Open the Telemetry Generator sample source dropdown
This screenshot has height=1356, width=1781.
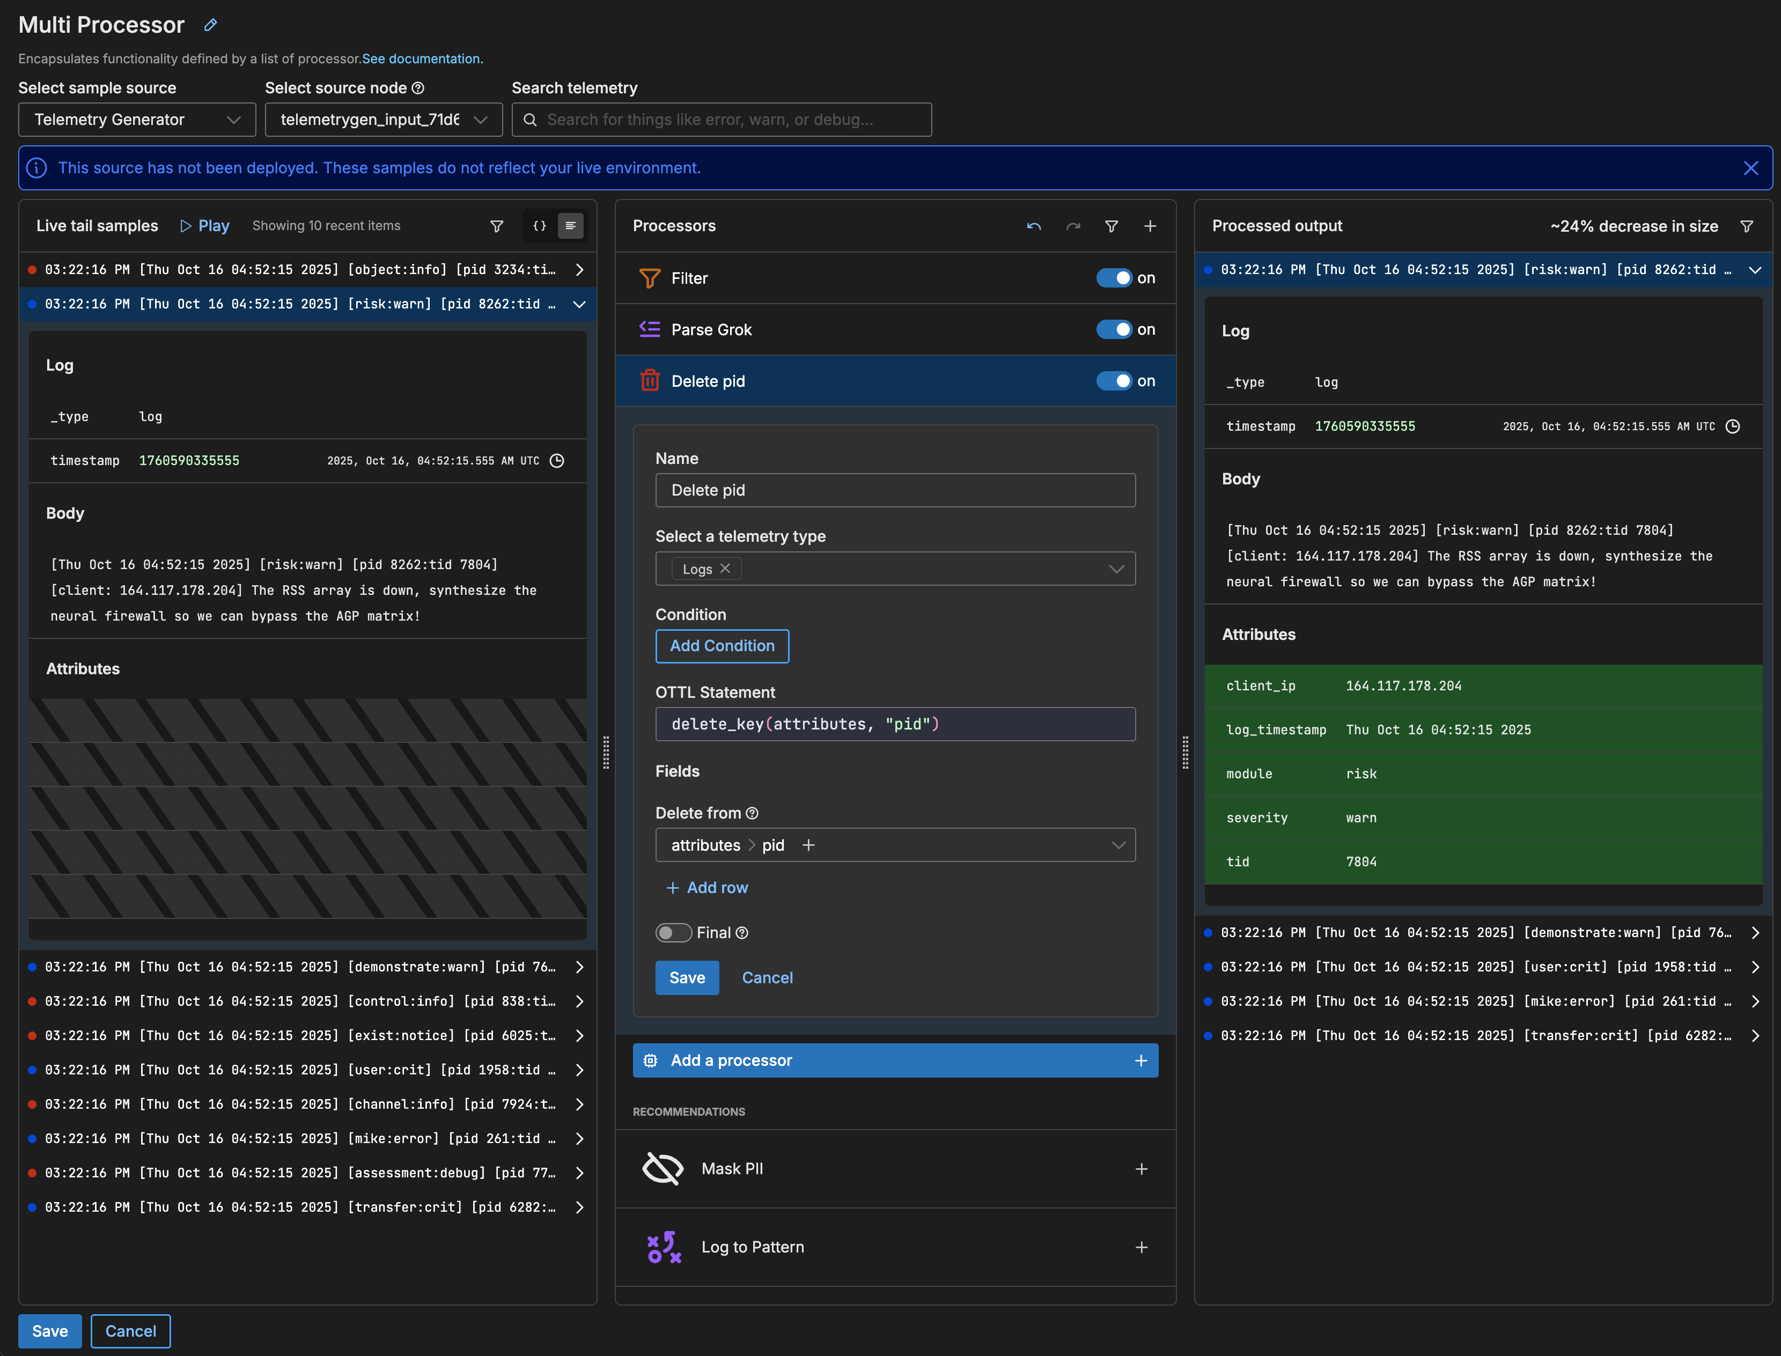click(x=137, y=120)
